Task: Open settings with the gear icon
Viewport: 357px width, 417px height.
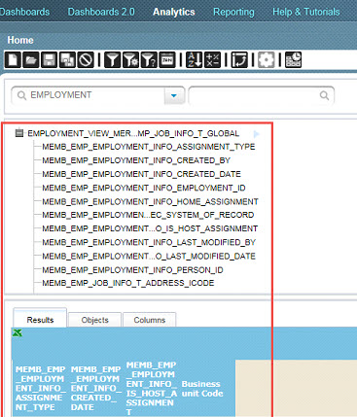Action: 267,60
